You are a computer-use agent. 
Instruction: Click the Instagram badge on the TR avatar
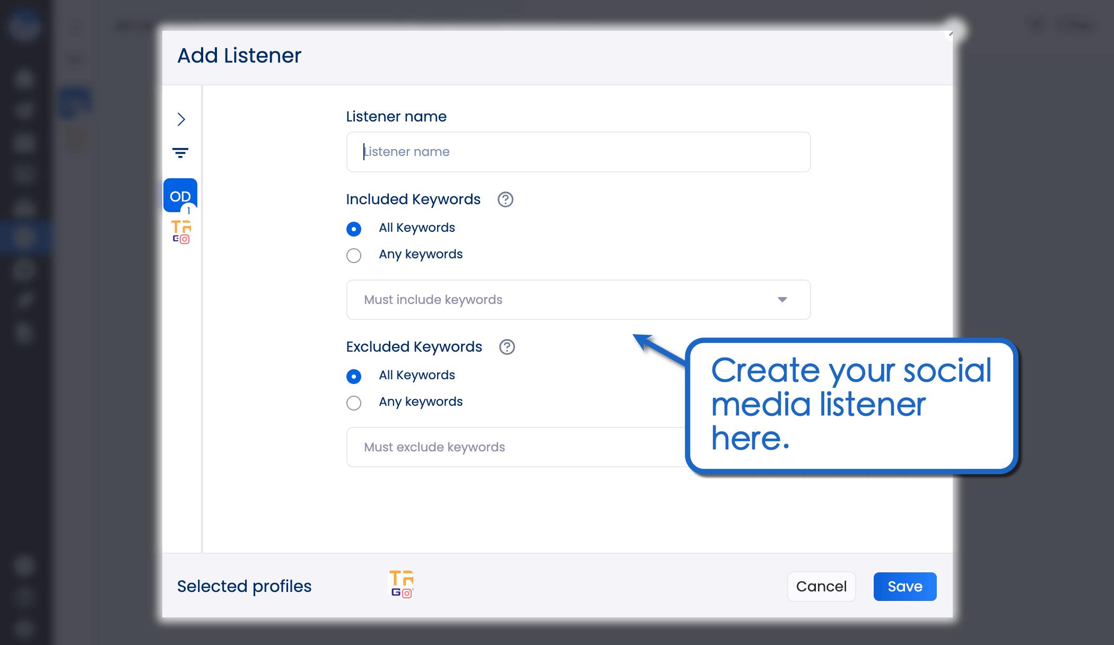[184, 240]
